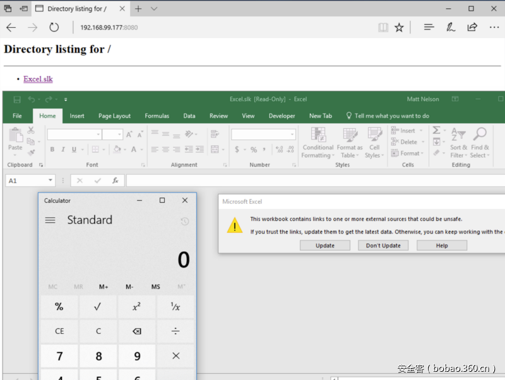
Task: Click the square root calculator key
Action: (x=97, y=307)
